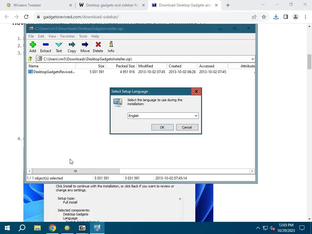
Task: Select the DesktopGadgetsRevived... file row
Action: [141, 72]
